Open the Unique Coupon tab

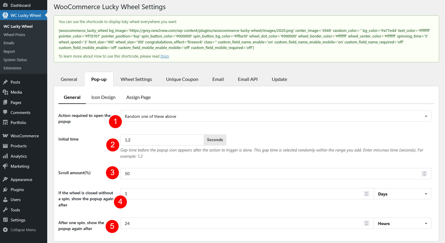(182, 79)
